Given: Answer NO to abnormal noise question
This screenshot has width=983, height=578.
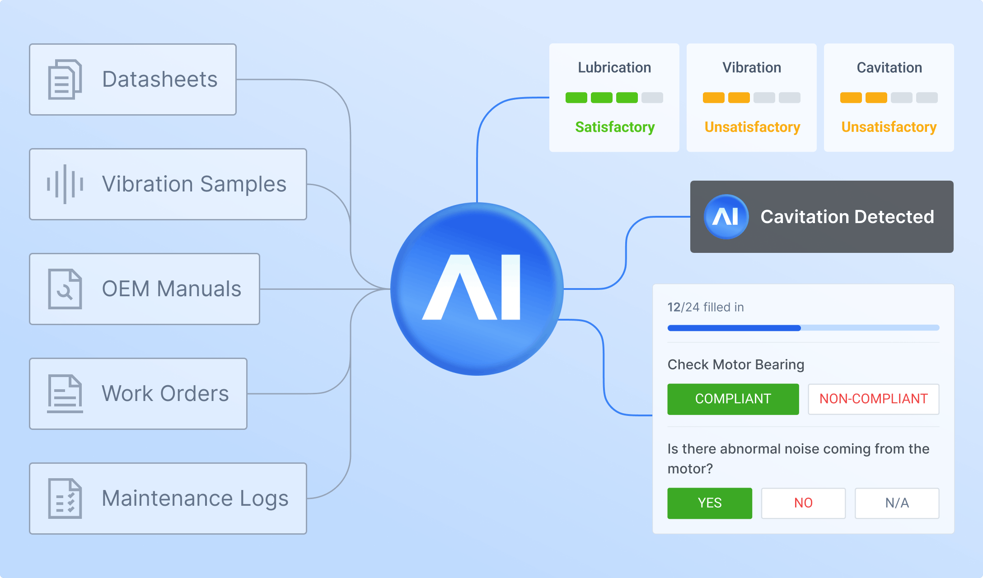Looking at the screenshot, I should (803, 503).
